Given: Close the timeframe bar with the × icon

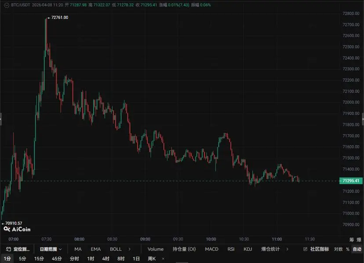Looking at the screenshot, I should pos(163,259).
